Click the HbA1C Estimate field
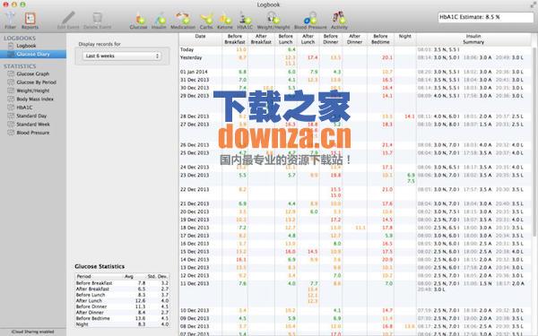 (485, 17)
